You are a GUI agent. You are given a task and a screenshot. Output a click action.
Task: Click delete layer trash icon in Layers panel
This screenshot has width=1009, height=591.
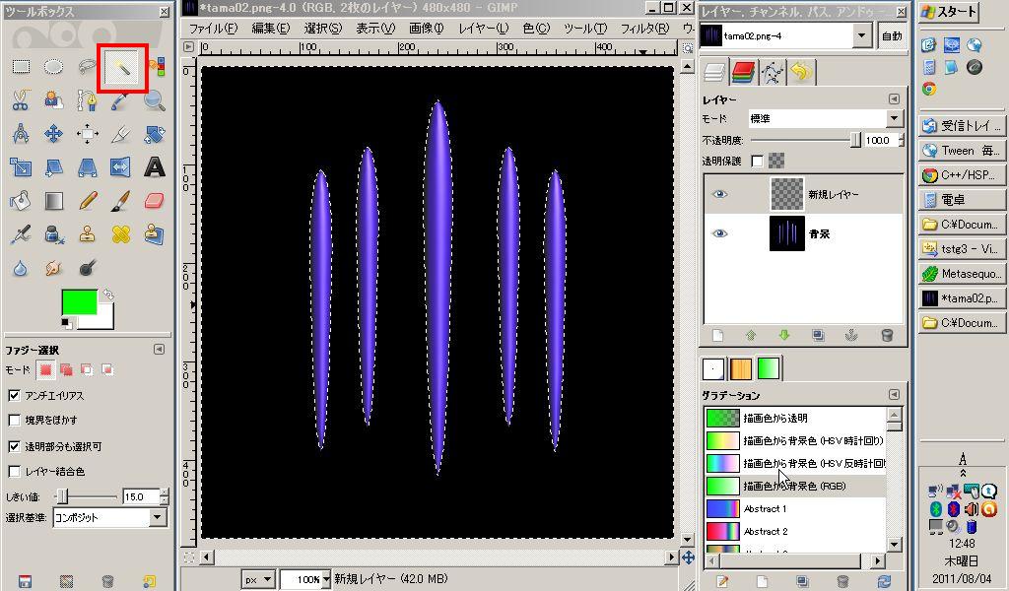point(887,335)
